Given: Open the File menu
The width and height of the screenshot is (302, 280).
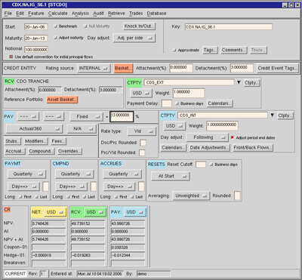Looking at the screenshot, I should 8,14.
